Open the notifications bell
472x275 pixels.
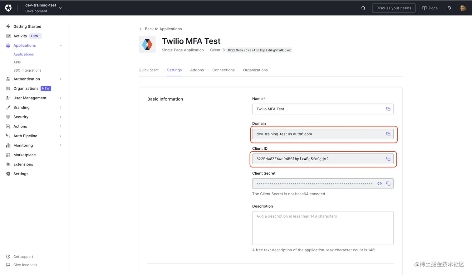tap(449, 8)
